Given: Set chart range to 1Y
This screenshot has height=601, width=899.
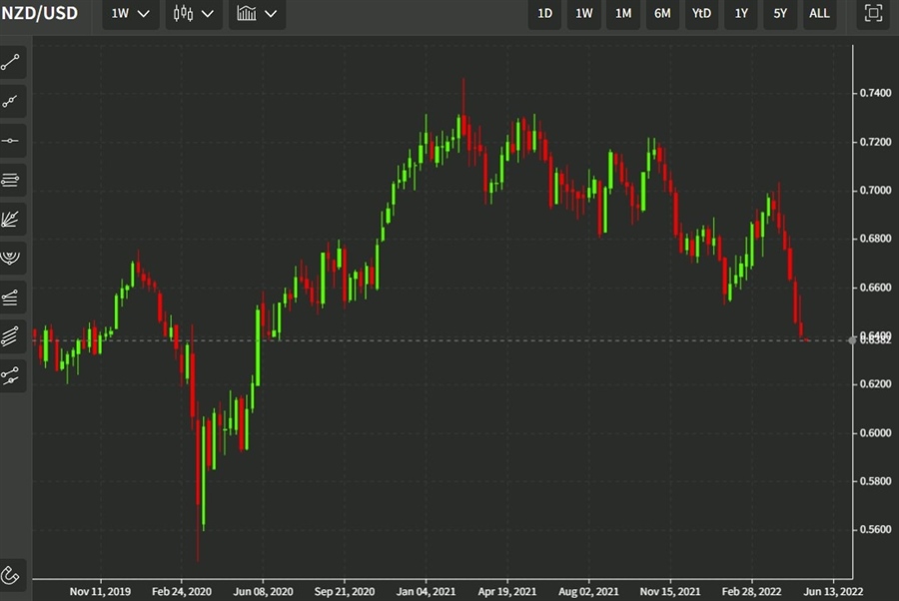Looking at the screenshot, I should coord(741,13).
